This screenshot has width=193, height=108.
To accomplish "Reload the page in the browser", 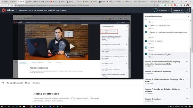I will pyautogui.click(x=8, y=5).
